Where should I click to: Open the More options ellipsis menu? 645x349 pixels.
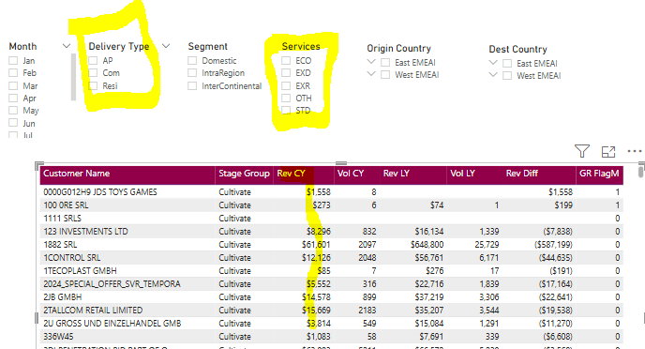[x=635, y=151]
